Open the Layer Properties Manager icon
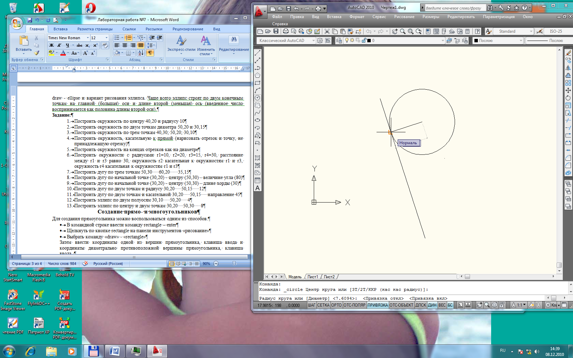Viewport: 573px width, 358px height. pyautogui.click(x=339, y=41)
